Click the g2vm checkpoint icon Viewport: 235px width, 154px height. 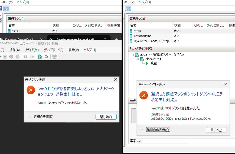click(137, 55)
